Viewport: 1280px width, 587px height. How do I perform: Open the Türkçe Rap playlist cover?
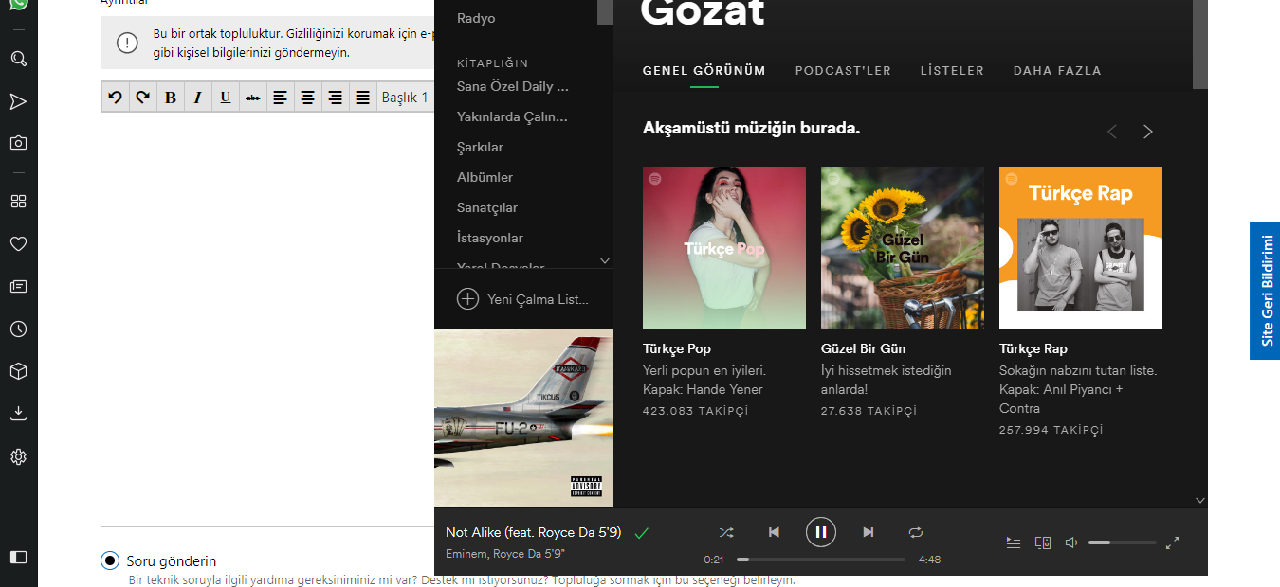(x=1081, y=248)
